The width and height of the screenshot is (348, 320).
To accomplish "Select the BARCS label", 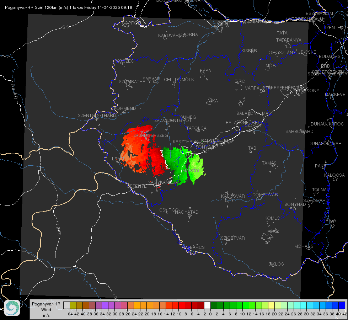I will pos(197,247).
